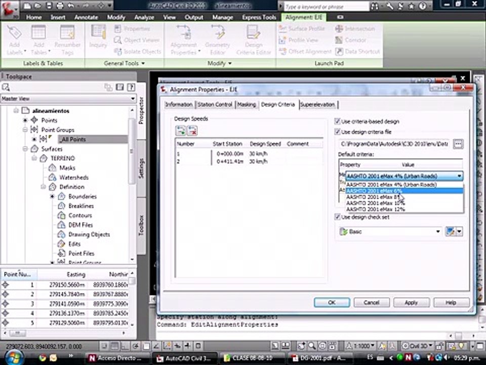Click the Help button

(x=451, y=302)
